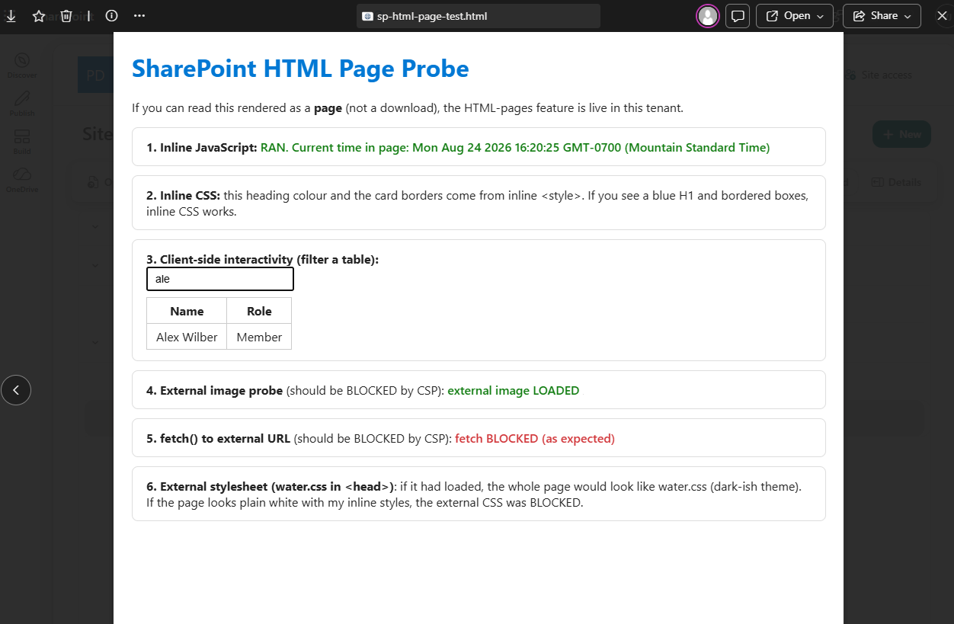Image resolution: width=954 pixels, height=624 pixels.
Task: Click the filter input containing 'ale'
Action: tap(220, 279)
